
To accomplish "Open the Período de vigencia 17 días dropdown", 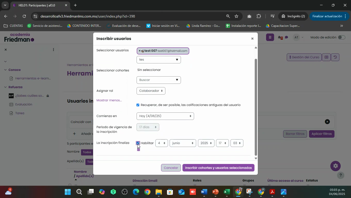I will 148,127.
